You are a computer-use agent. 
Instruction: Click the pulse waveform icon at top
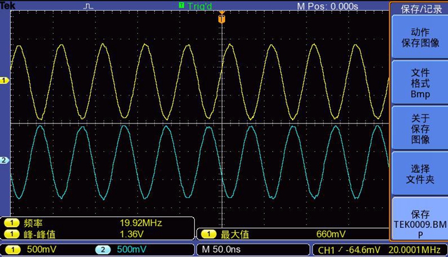click(x=88, y=6)
